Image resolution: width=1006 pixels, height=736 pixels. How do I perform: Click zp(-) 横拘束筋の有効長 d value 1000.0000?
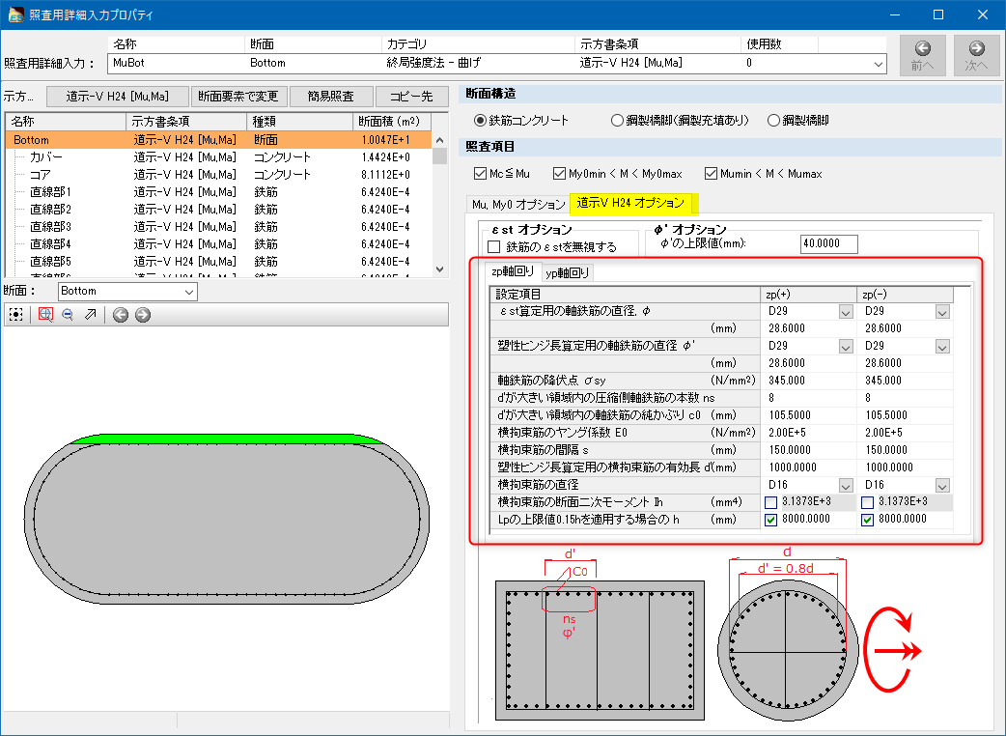point(905,467)
